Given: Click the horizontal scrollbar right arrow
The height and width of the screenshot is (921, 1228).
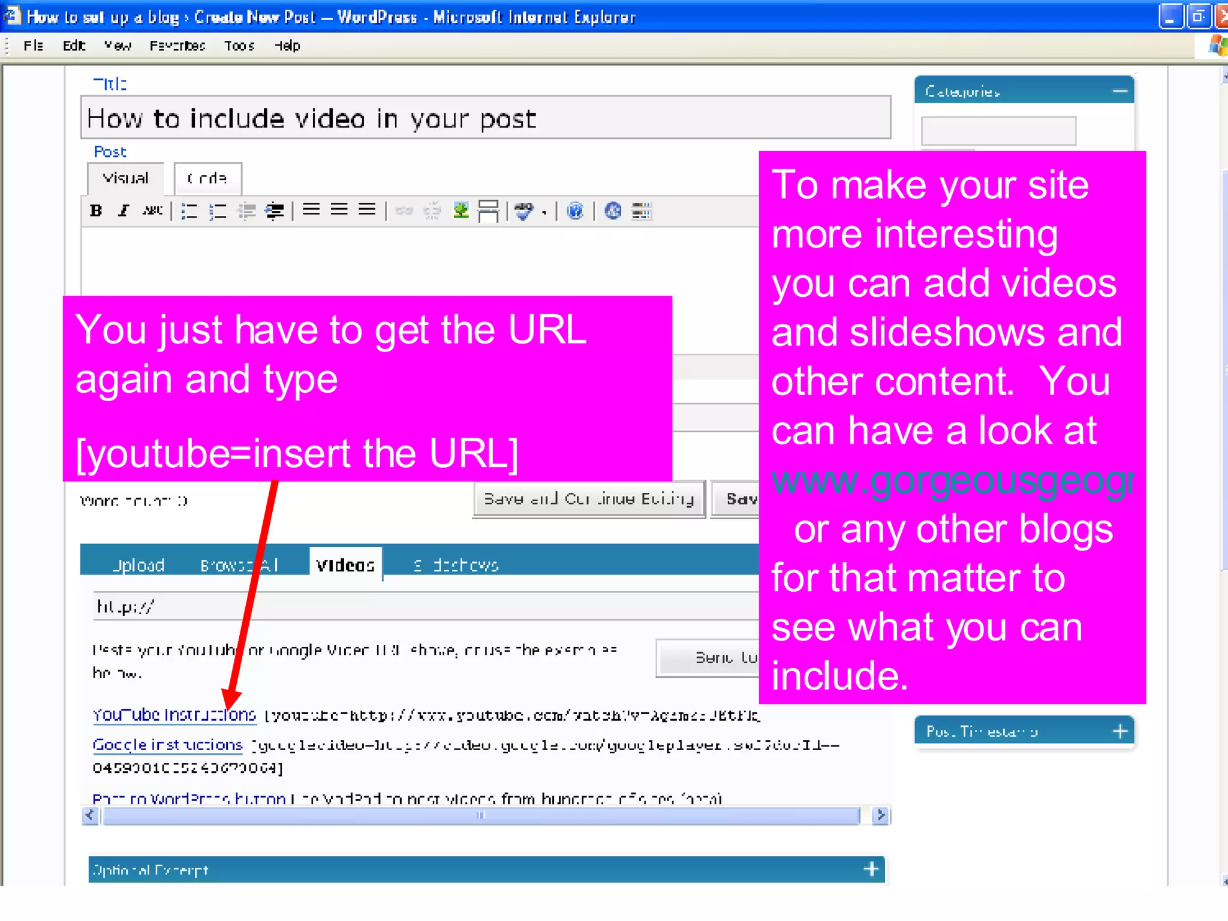Looking at the screenshot, I should click(880, 815).
